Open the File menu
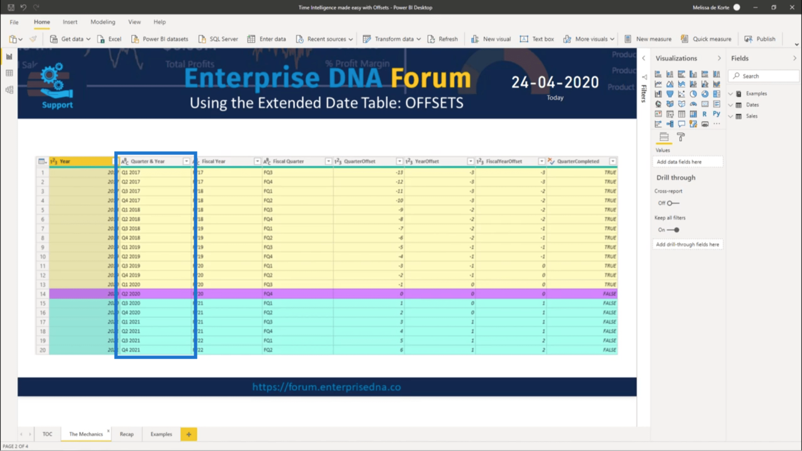Viewport: 802px width, 451px height. point(14,22)
